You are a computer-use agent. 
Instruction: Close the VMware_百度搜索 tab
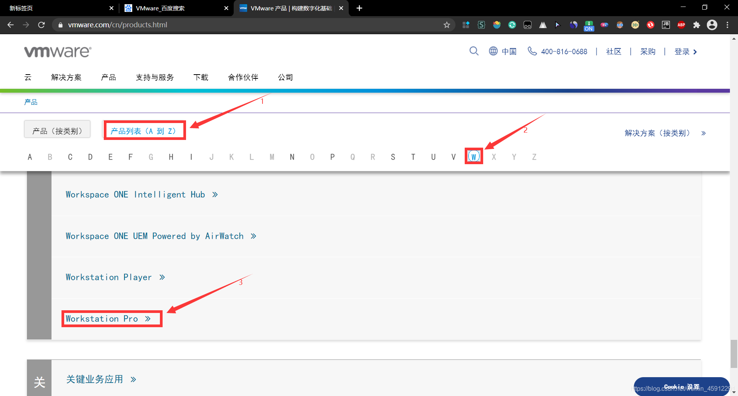[x=226, y=8]
